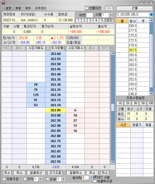This screenshot has height=184, width=155.
Task: Click the 비번 password input field
Action: coord(90,15)
